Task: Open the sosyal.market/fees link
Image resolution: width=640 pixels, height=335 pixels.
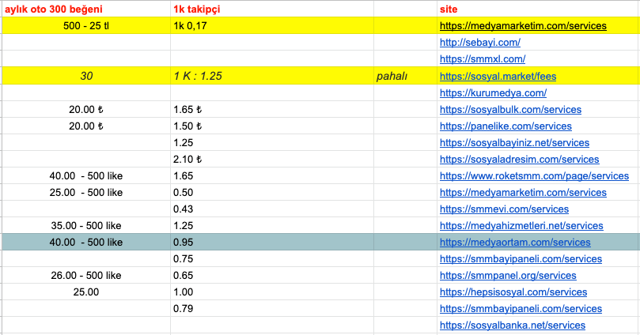Action: coord(498,76)
